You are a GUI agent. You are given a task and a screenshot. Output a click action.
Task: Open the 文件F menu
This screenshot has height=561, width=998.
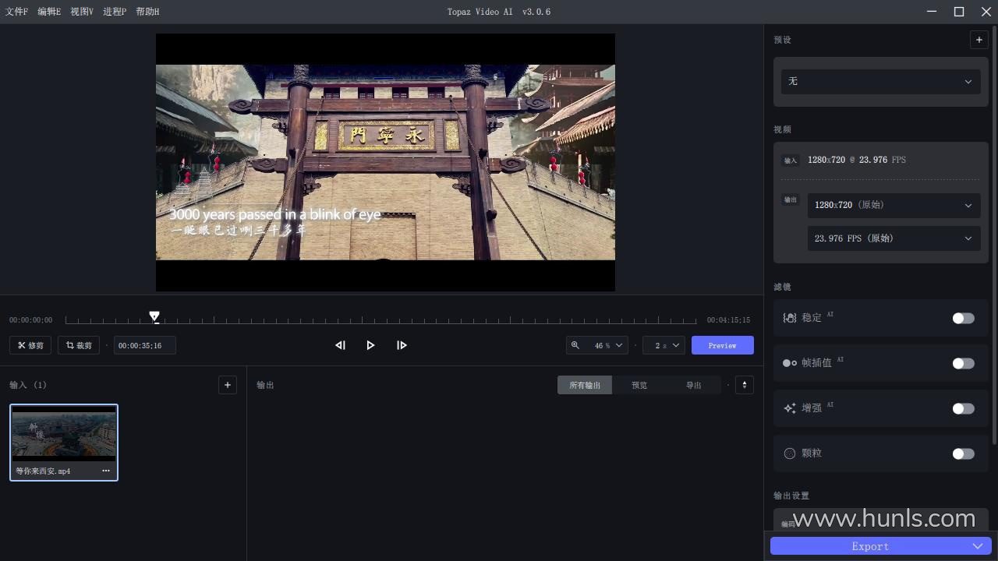click(x=16, y=12)
